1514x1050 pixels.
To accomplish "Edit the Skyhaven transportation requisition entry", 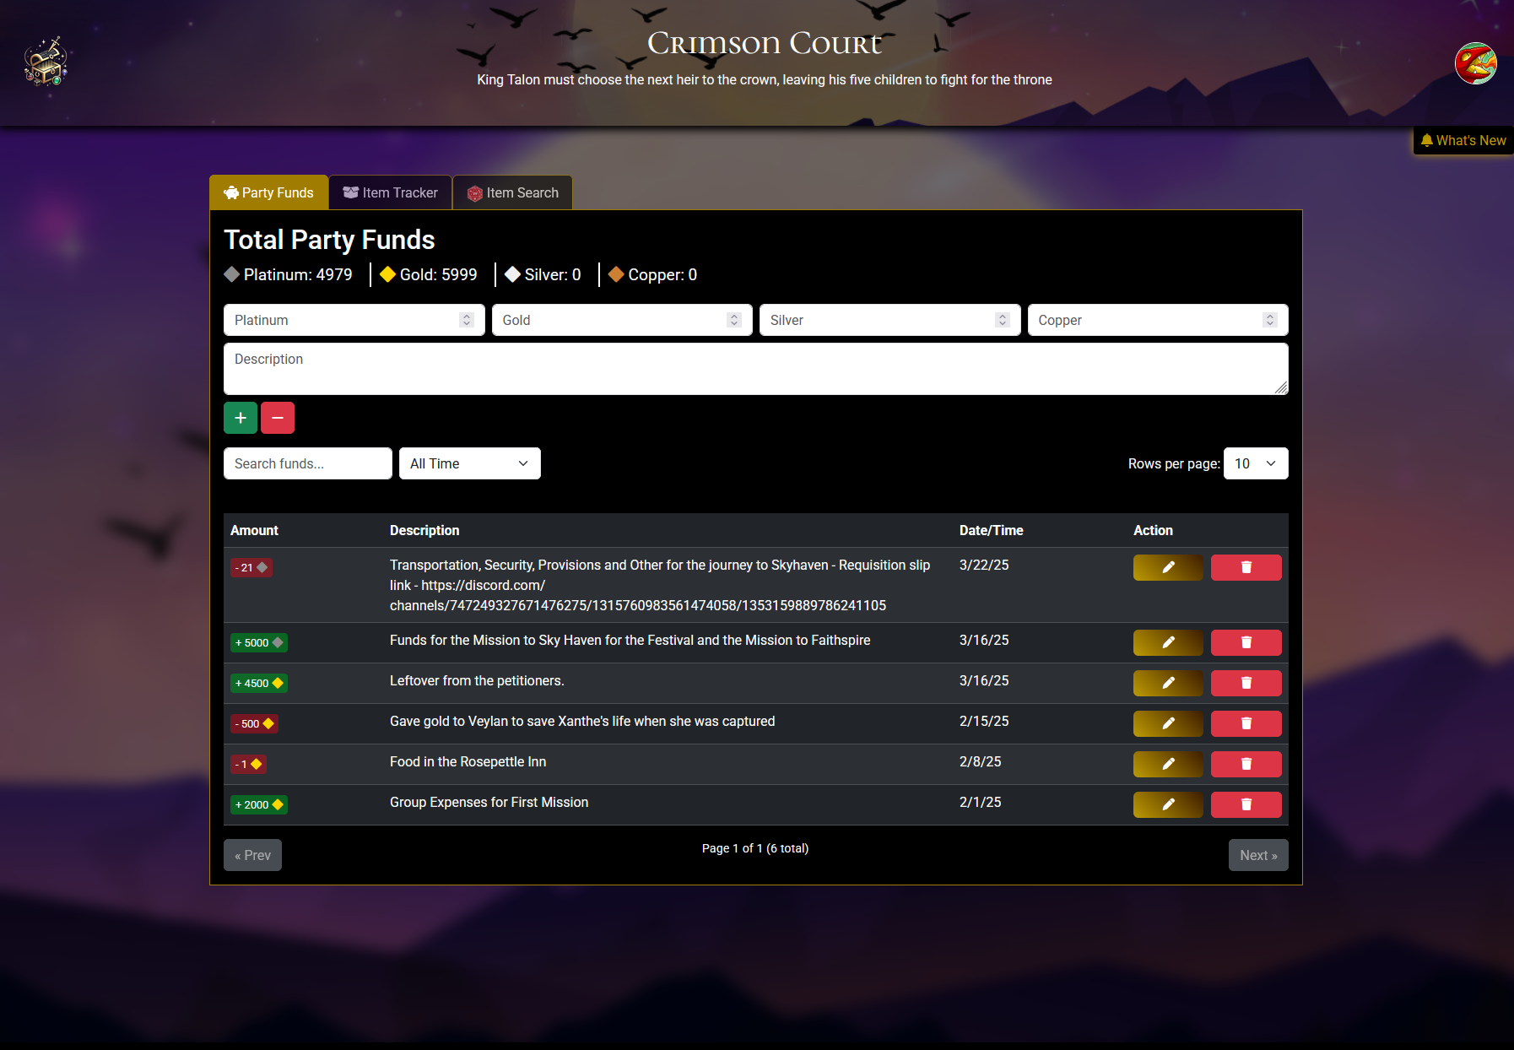I will [x=1167, y=567].
